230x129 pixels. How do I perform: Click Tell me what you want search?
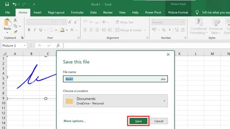pyautogui.click(x=213, y=12)
